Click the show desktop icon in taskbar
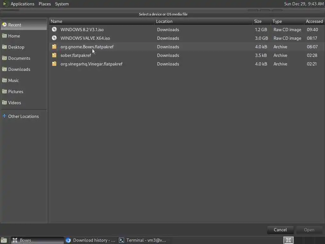325x244 pixels. click(4, 240)
